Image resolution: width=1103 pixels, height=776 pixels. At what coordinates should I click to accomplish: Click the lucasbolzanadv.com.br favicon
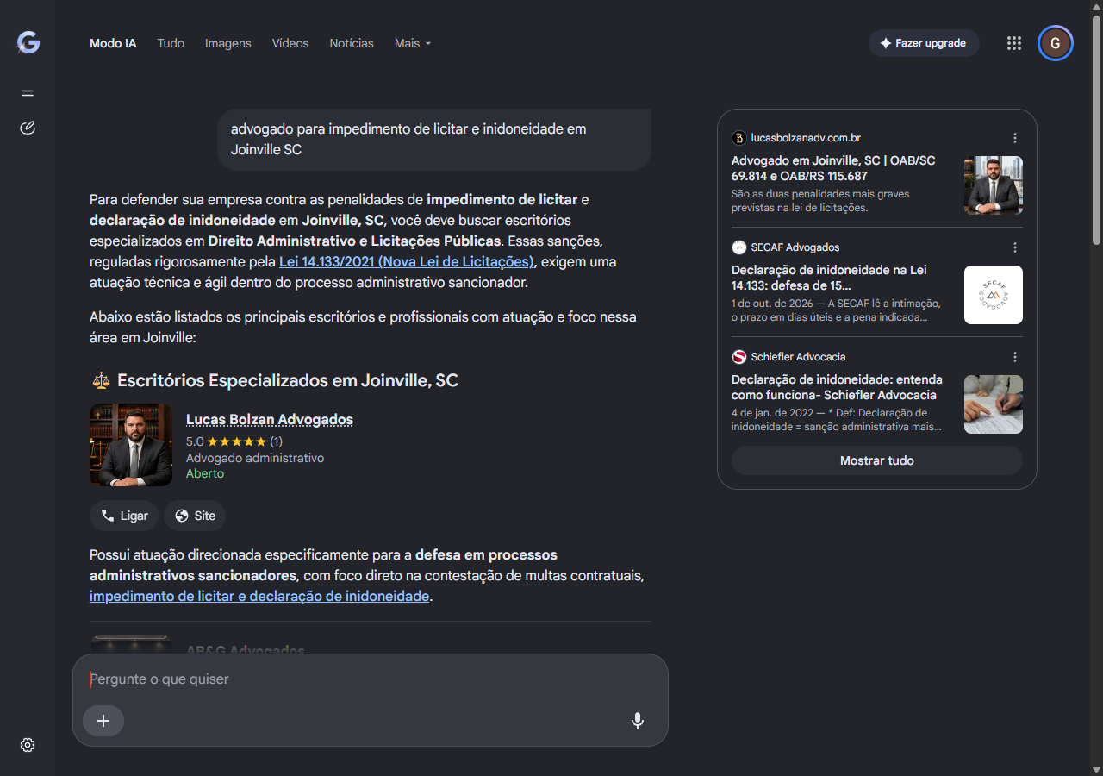(739, 138)
